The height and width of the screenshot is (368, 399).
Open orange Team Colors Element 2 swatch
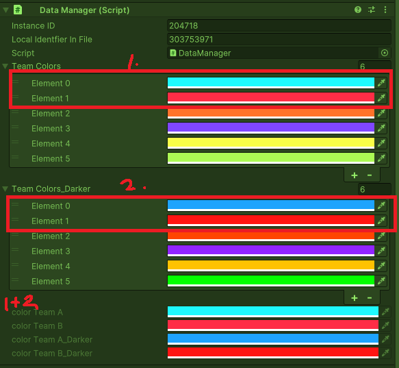point(271,113)
